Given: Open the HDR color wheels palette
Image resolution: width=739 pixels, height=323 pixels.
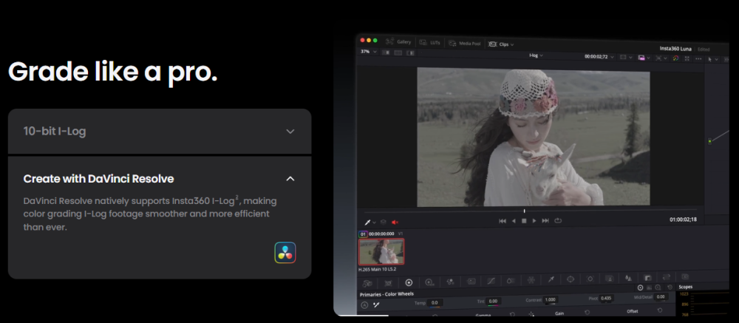Looking at the screenshot, I should pos(429,282).
